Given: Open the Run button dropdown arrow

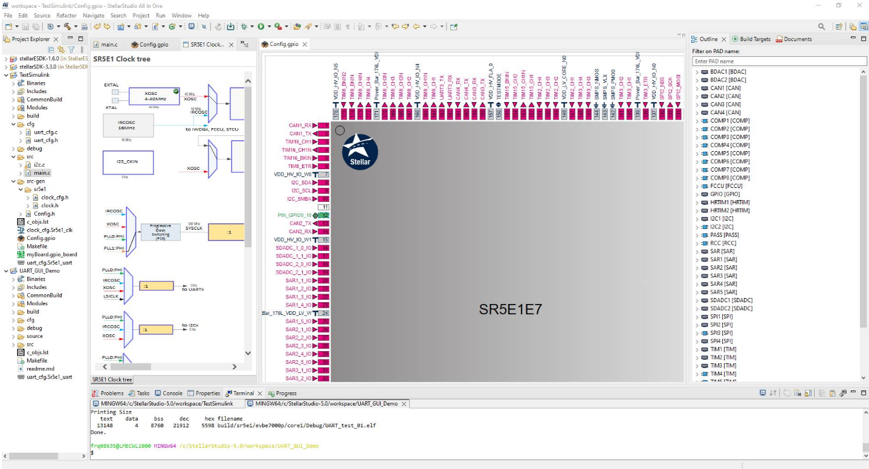Looking at the screenshot, I should pyautogui.click(x=270, y=26).
